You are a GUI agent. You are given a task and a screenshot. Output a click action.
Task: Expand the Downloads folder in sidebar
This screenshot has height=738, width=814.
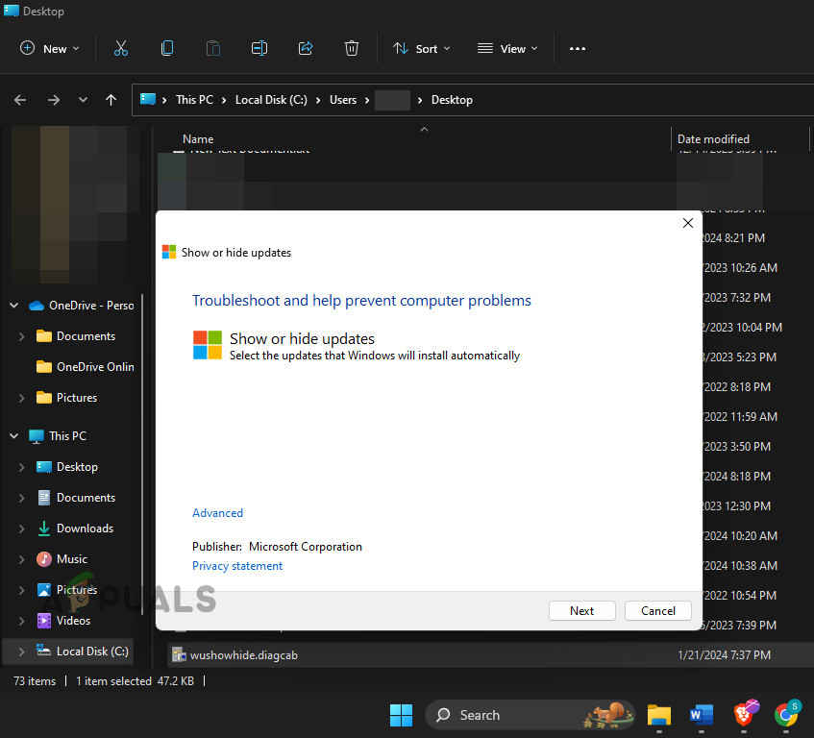click(x=22, y=529)
